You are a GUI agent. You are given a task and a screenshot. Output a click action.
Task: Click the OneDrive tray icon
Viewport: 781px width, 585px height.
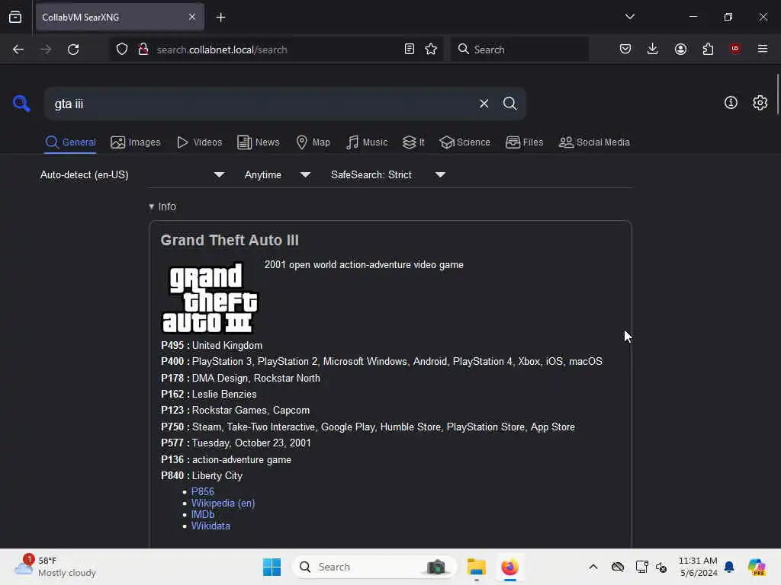[618, 567]
